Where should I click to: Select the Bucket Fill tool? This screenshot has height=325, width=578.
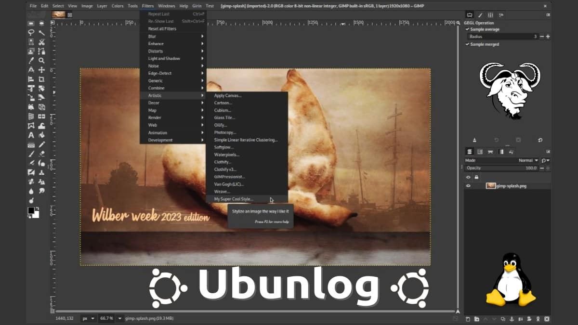click(x=41, y=135)
